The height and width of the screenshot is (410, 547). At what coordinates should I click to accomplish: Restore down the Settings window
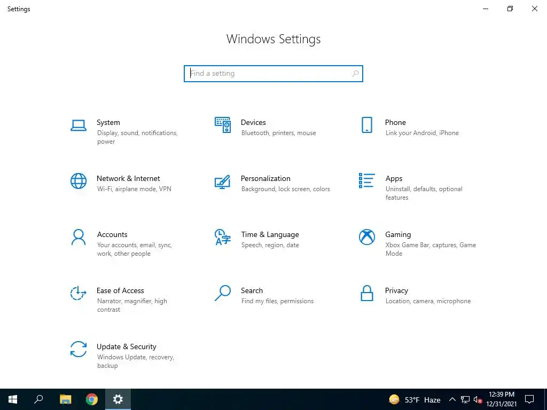pos(510,9)
